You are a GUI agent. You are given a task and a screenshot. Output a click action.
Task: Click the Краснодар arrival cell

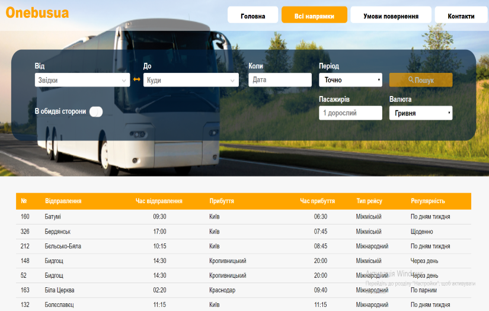[x=222, y=290]
